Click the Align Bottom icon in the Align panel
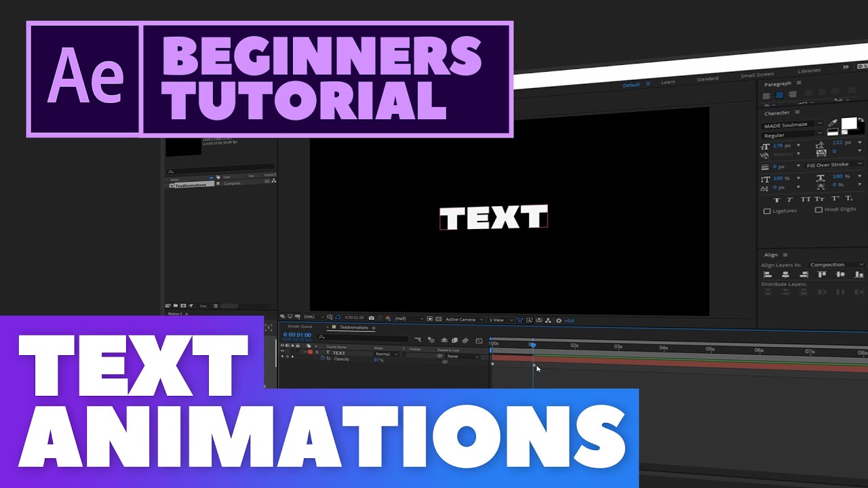Image resolution: width=868 pixels, height=488 pixels. [859, 274]
